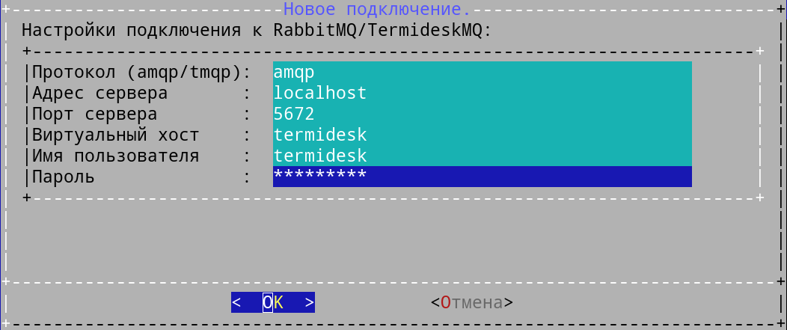Click the Новое подключение dialog title
The image size is (787, 330).
(377, 9)
